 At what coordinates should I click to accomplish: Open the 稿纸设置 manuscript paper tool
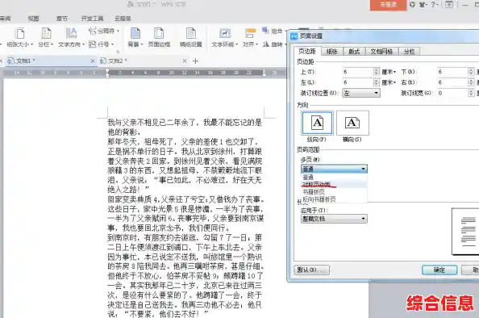(191, 37)
